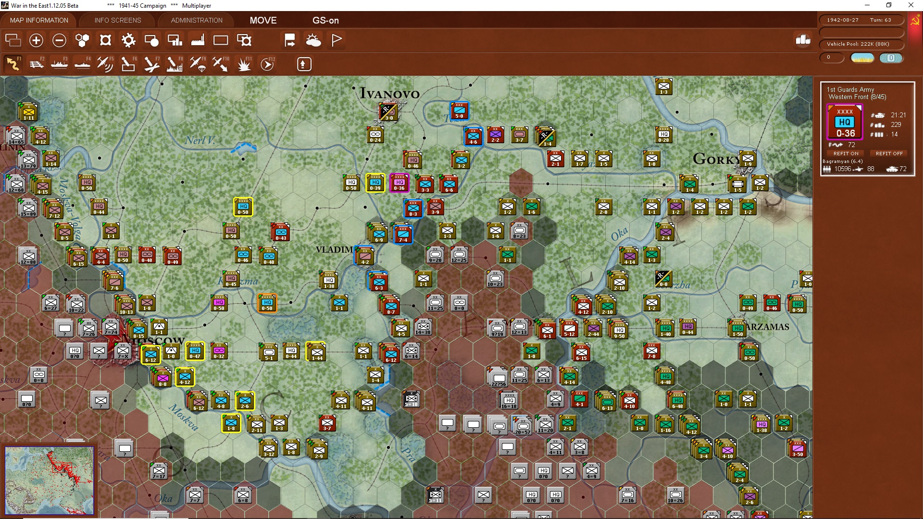
Task: Select the yellow-outlined HQ 0-50 counter near Nerl
Action: [243, 207]
